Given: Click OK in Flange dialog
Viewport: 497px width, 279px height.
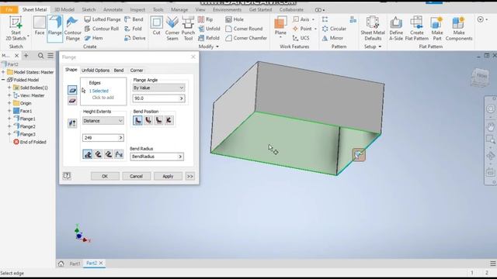Looking at the screenshot, I should point(105,176).
